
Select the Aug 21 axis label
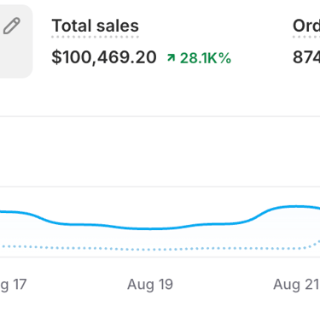(x=296, y=284)
